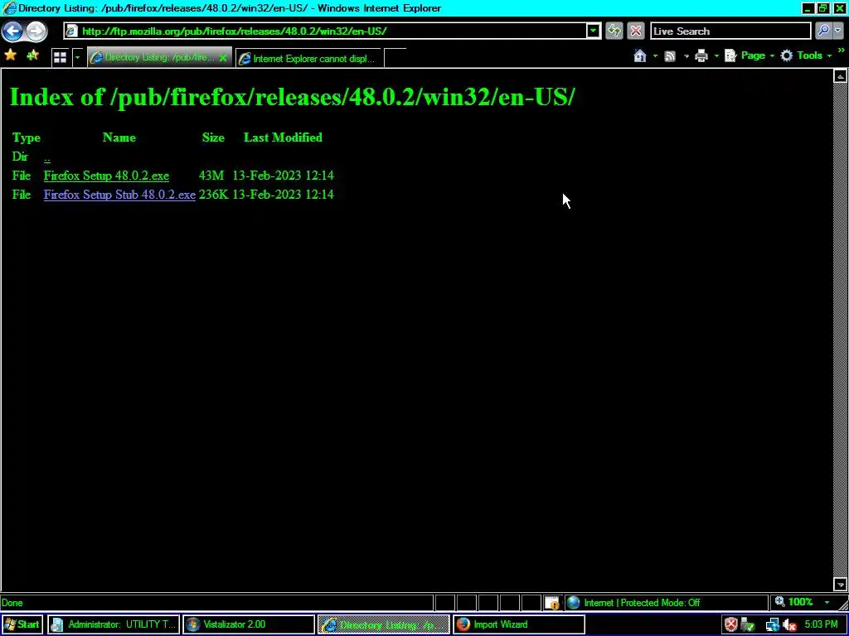Refresh the page with the green arrows
Viewport: 849px width, 636px height.
pos(614,31)
